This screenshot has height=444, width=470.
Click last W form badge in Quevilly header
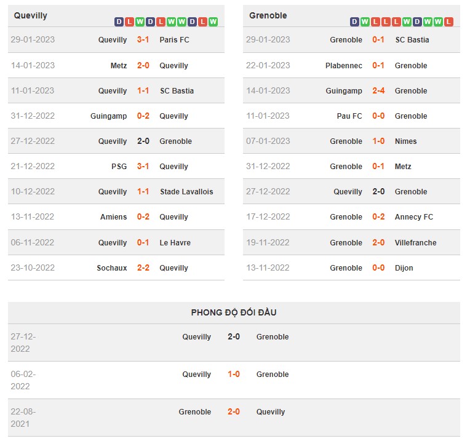213,22
